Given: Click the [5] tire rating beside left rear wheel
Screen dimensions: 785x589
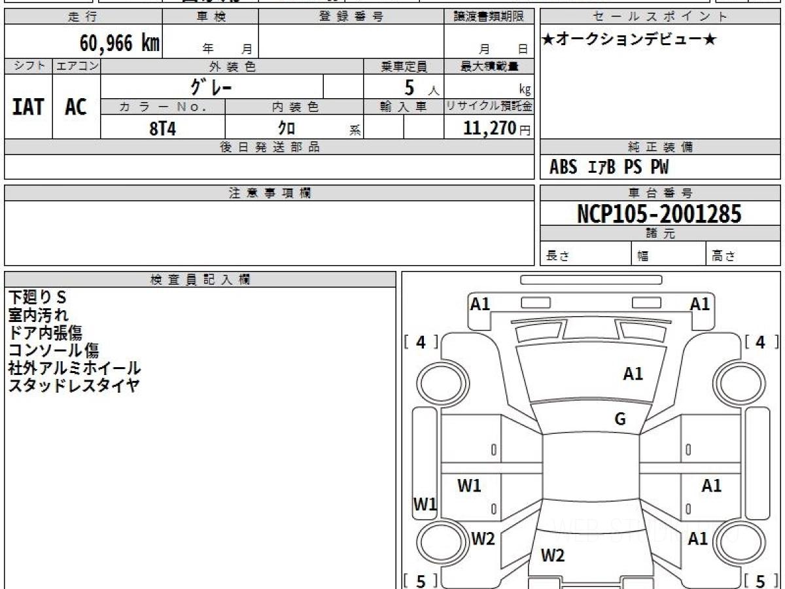Looking at the screenshot, I should 421,580.
